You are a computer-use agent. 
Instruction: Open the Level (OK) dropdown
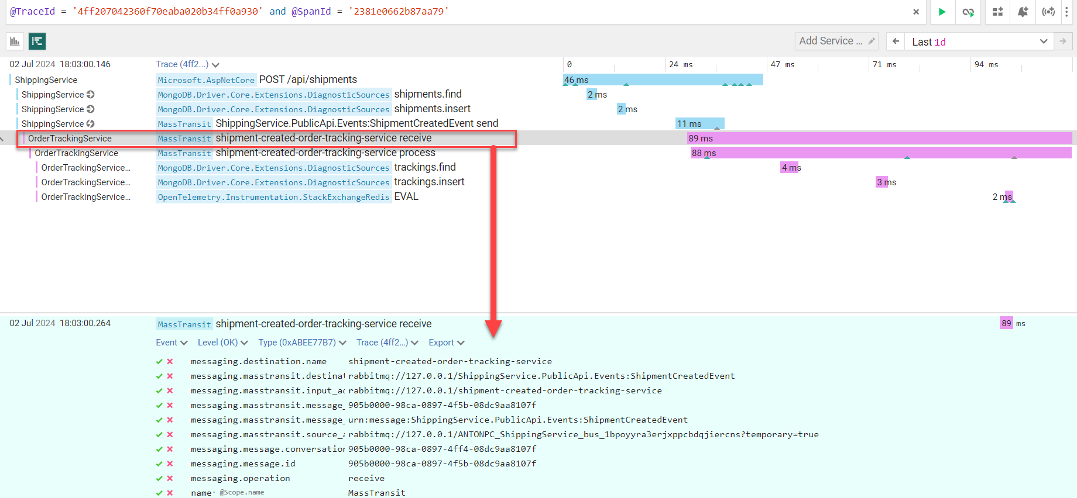pyautogui.click(x=222, y=343)
